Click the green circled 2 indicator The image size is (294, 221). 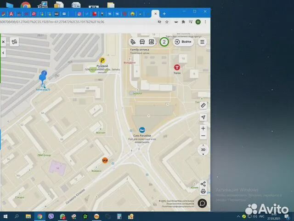(x=164, y=42)
